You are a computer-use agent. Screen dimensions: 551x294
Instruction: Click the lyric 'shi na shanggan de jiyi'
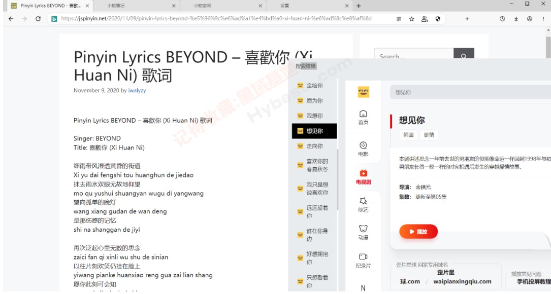[x=107, y=230]
